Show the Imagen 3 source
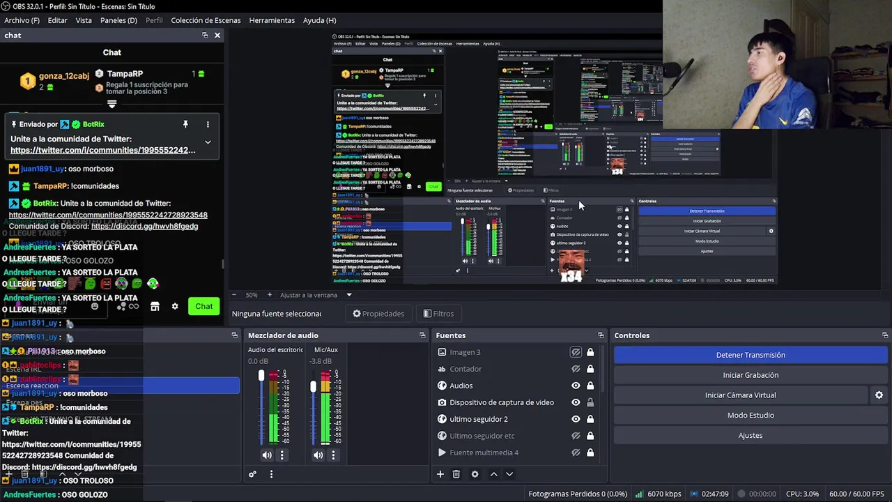The image size is (892, 502). click(x=576, y=352)
